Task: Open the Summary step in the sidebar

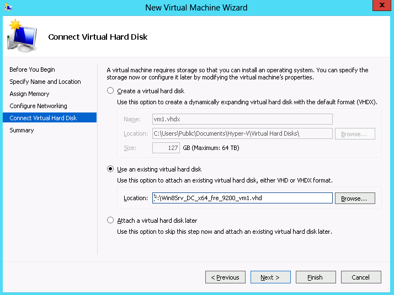Action: (x=22, y=130)
